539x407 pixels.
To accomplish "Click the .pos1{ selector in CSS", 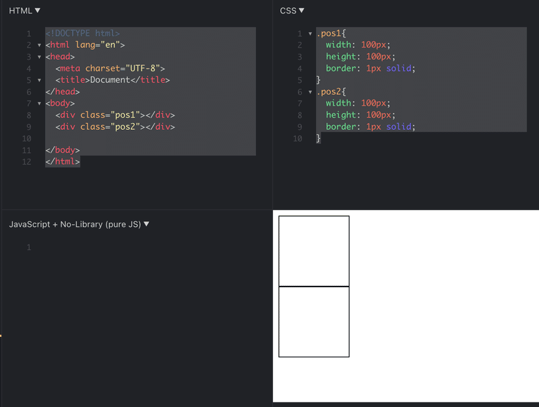I will [331, 33].
